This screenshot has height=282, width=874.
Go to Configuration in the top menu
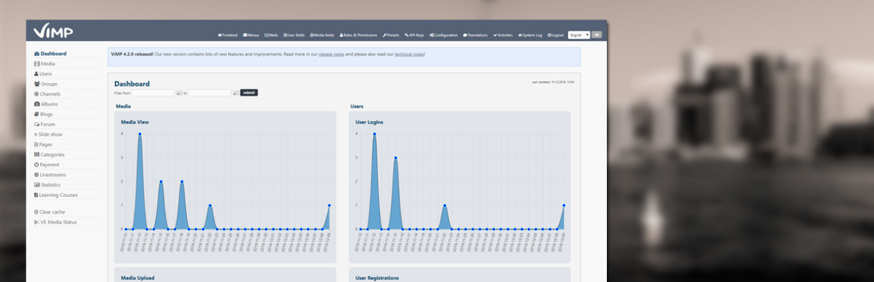pyautogui.click(x=444, y=35)
